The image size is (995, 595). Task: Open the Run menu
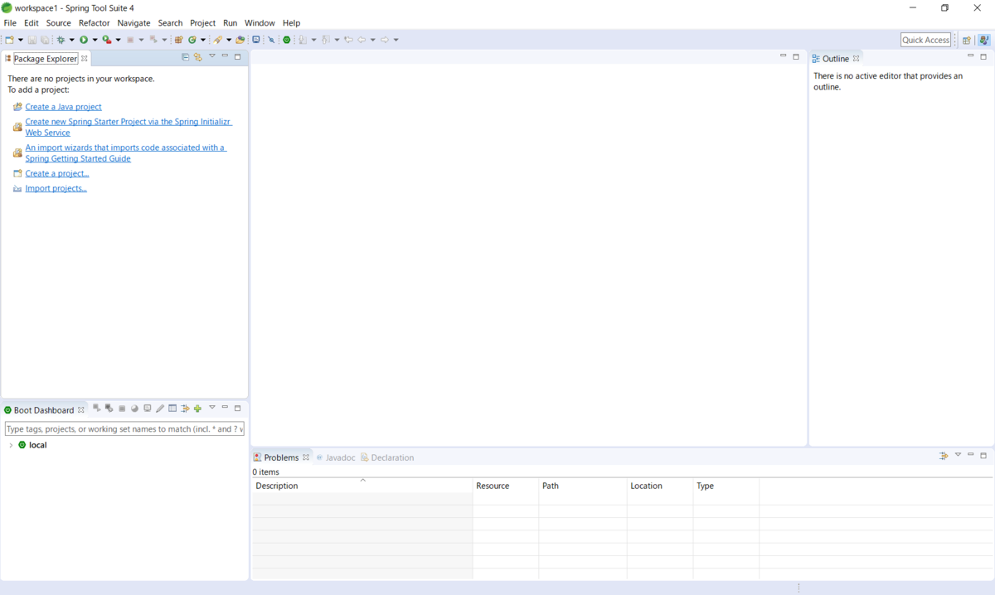point(230,23)
